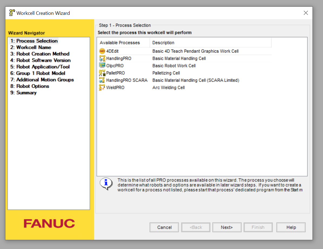The height and width of the screenshot is (249, 323).
Task: Click the Available Processes column header
Action: [x=123, y=43]
